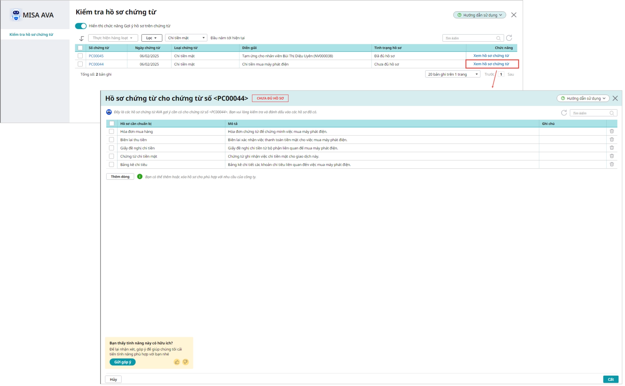Open the Lọc filter dropdown
625x386 pixels.
[152, 38]
